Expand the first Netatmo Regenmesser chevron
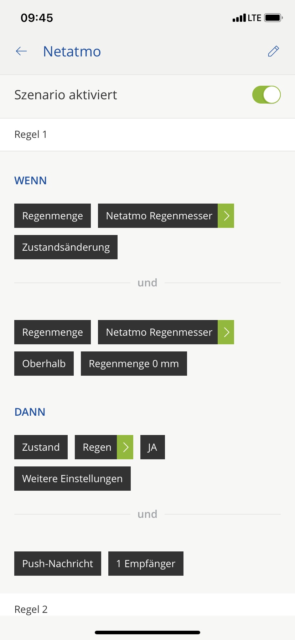The image size is (295, 640). click(226, 216)
